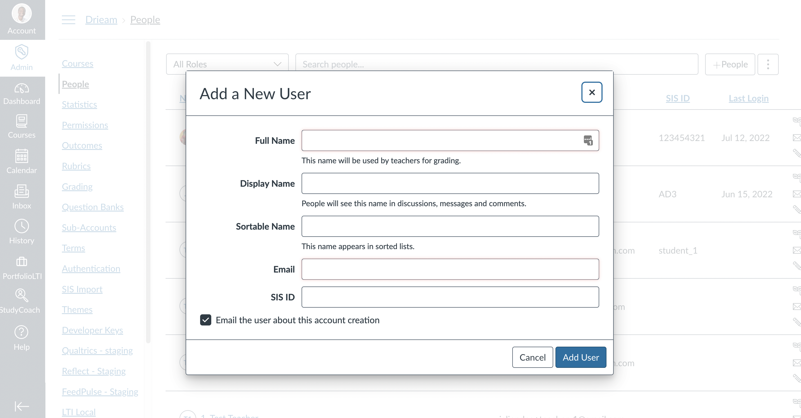Screen dimensions: 801x418
Task: Select the Sortable Name text box
Action: (450, 226)
